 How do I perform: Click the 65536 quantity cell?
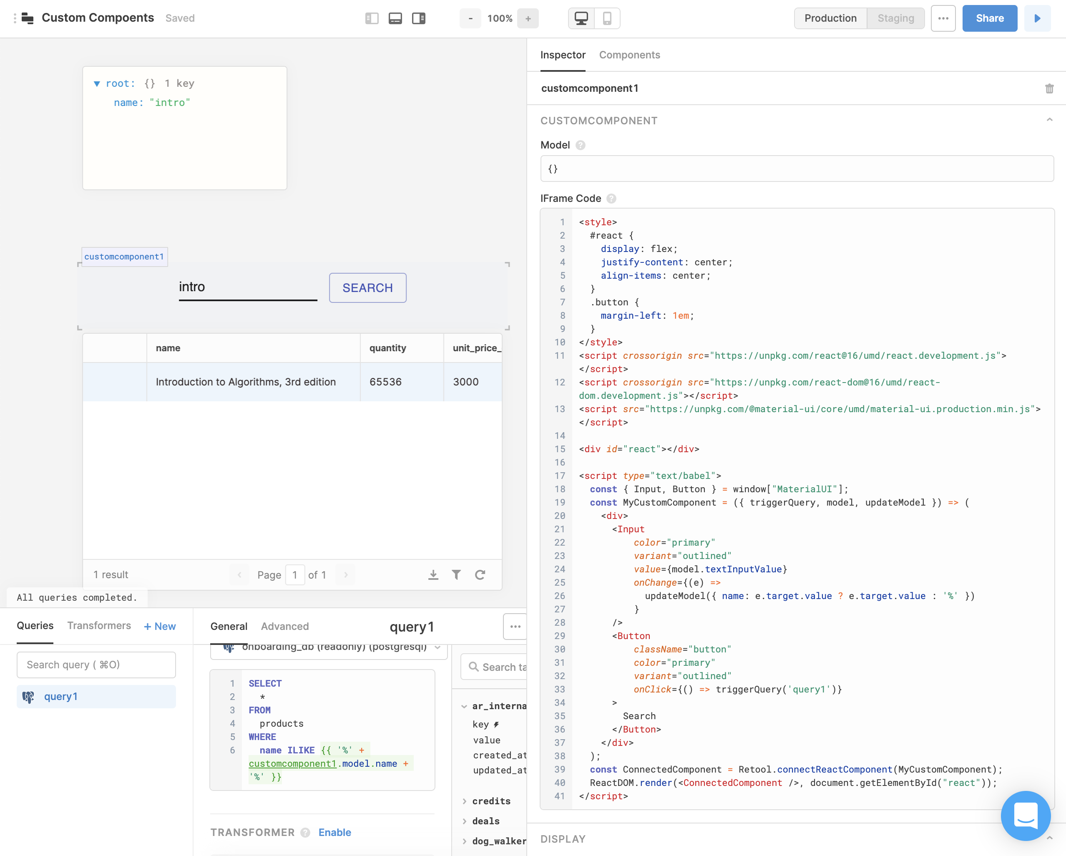(402, 382)
